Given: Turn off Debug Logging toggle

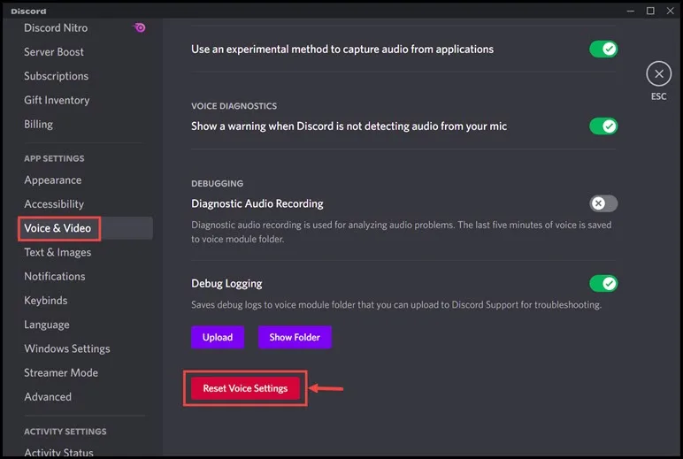Looking at the screenshot, I should 603,284.
